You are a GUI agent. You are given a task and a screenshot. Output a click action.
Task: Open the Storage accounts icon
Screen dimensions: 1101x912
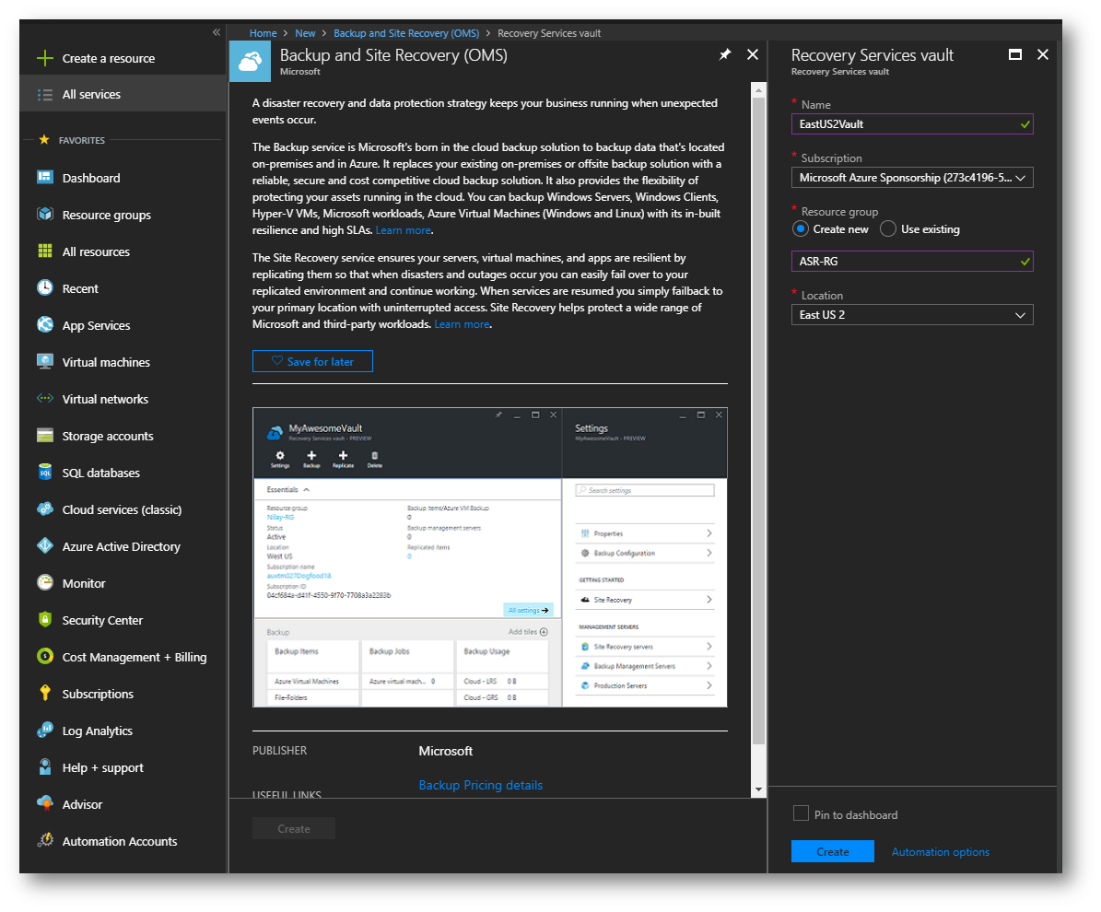tap(45, 436)
